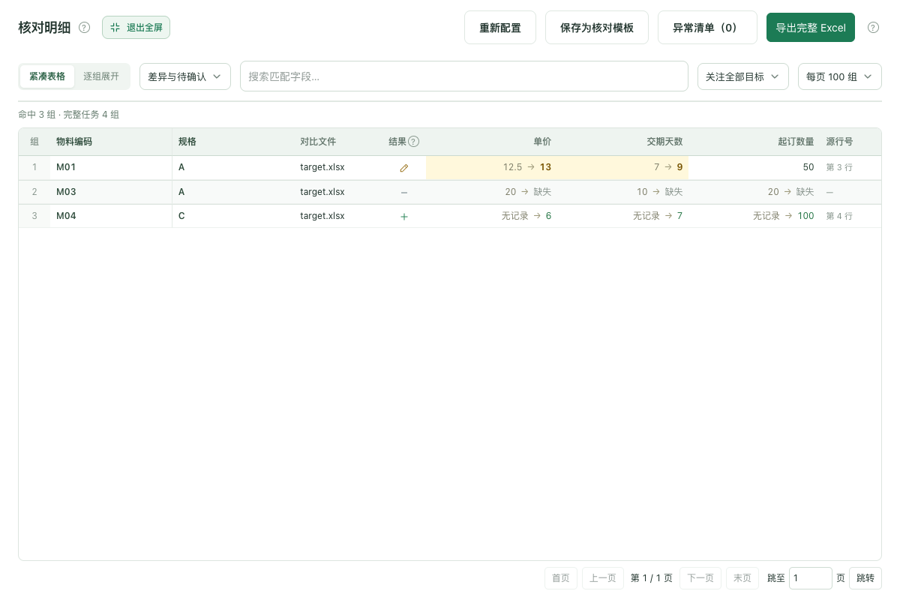Screen dimensions: 900x600
Task: Open the 每页 100 组 page size dropdown
Action: click(x=840, y=76)
